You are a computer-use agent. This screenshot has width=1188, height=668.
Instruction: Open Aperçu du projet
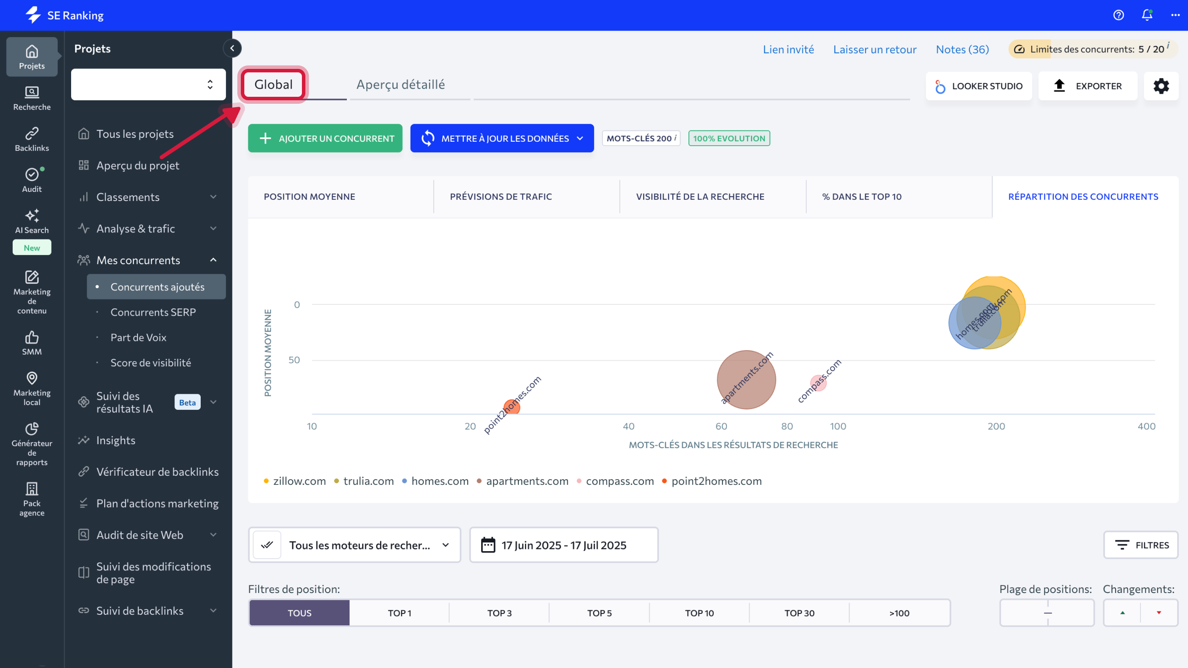137,165
